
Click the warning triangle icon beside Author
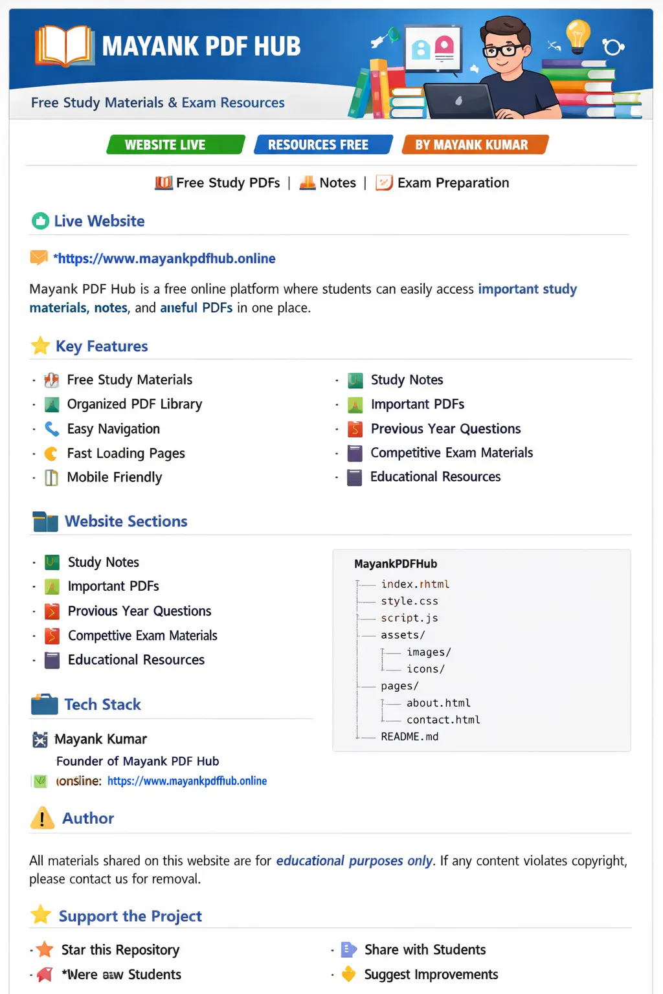(x=42, y=818)
